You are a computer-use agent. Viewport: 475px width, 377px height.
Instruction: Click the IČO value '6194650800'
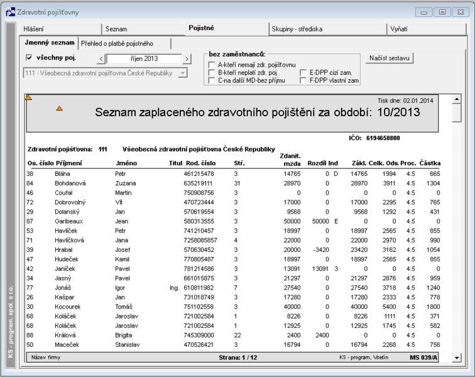pyautogui.click(x=383, y=138)
